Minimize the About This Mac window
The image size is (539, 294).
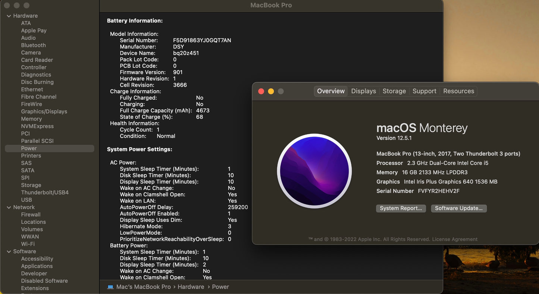(271, 91)
